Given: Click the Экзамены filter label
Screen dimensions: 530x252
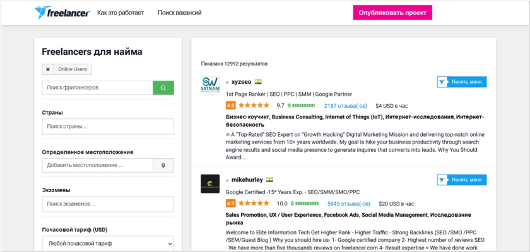Looking at the screenshot, I should click(x=56, y=190).
